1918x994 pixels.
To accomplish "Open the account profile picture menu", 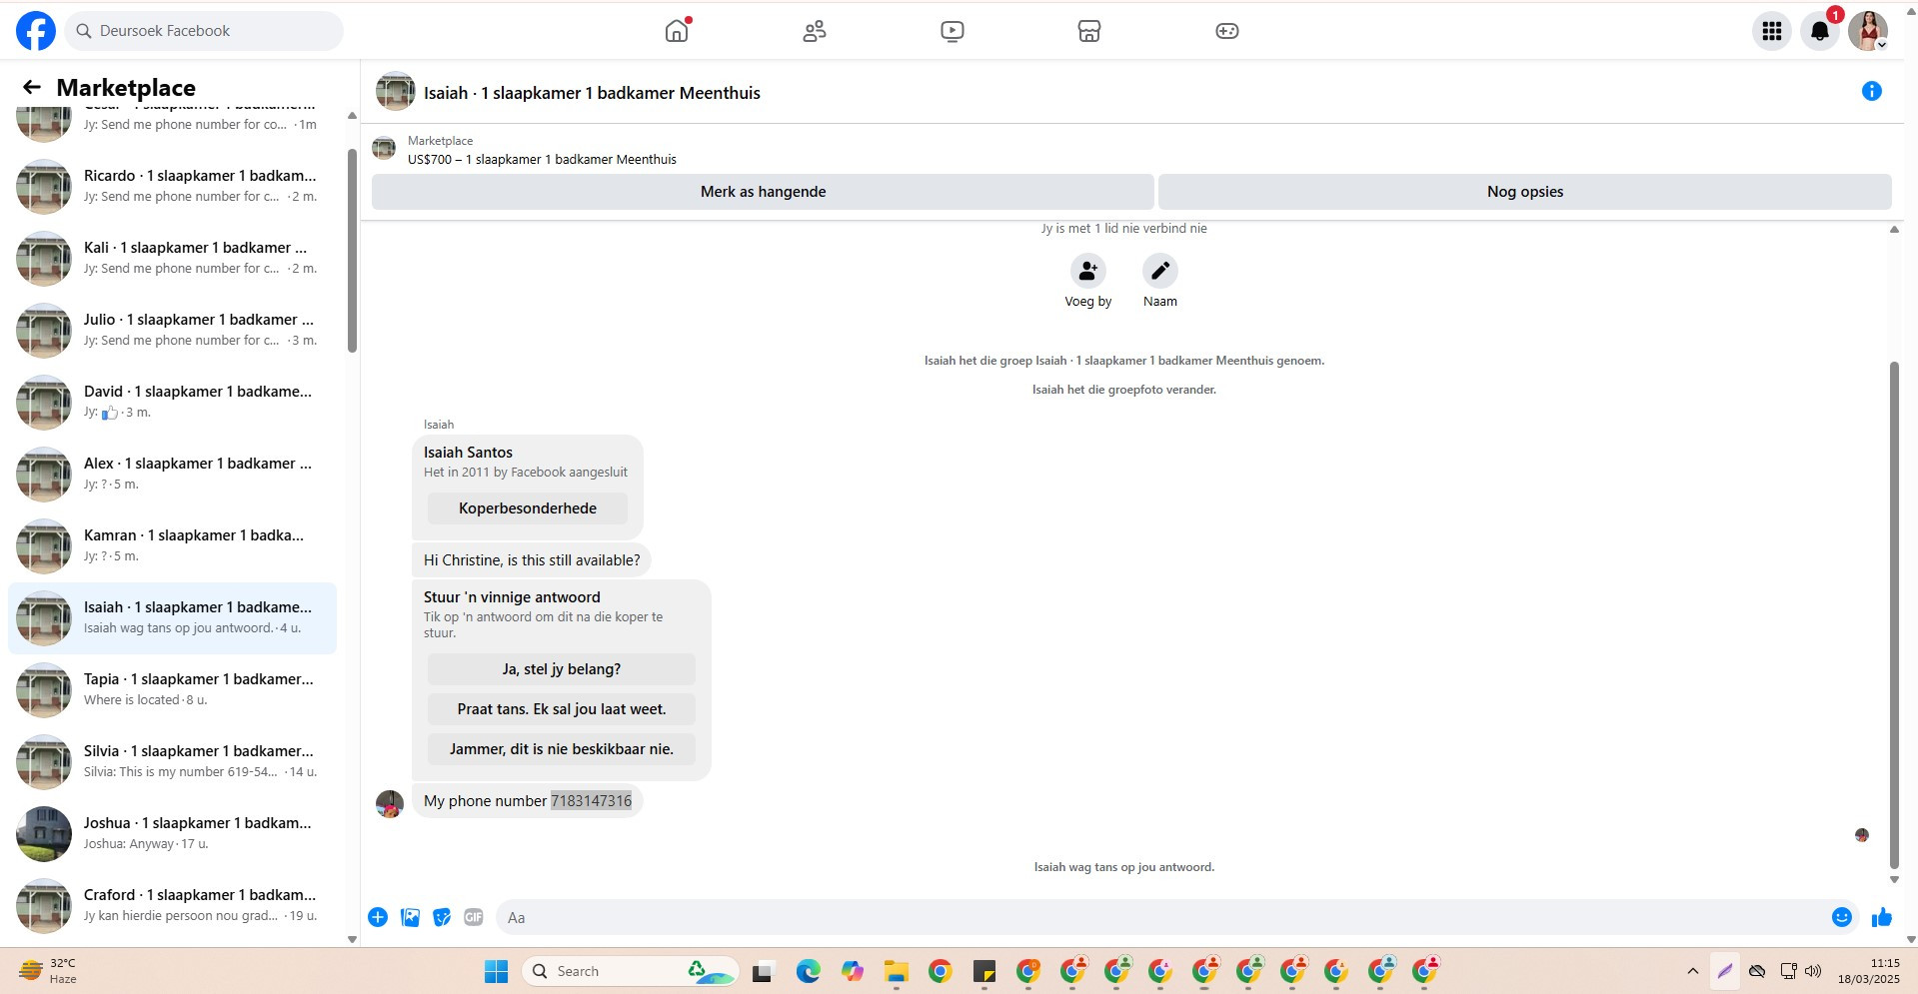I will pos(1868,31).
